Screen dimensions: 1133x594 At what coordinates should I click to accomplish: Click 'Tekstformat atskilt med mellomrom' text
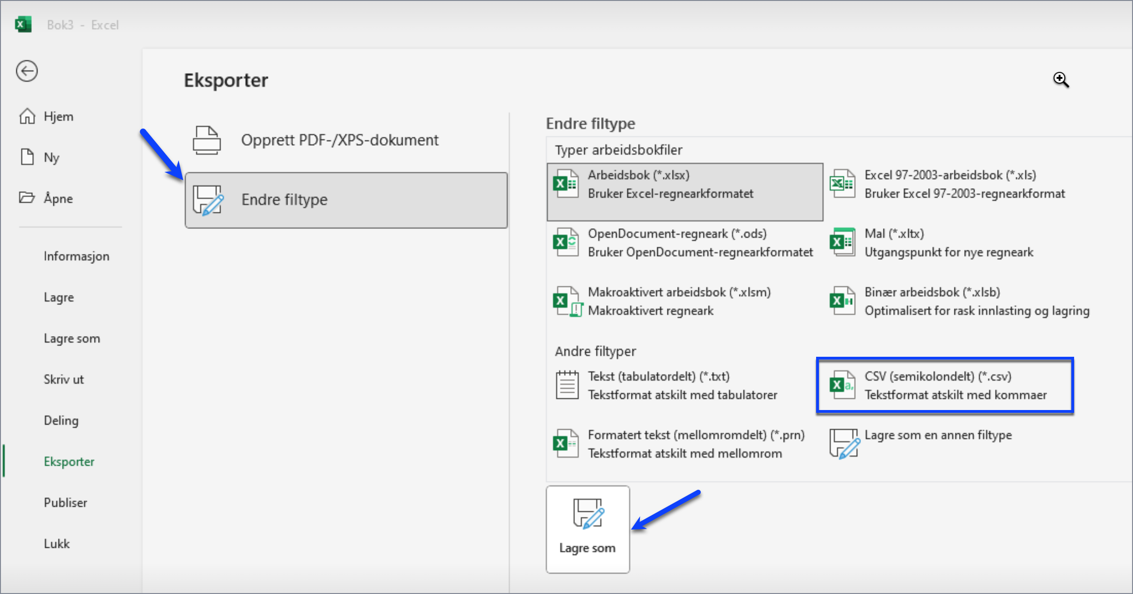pos(685,453)
